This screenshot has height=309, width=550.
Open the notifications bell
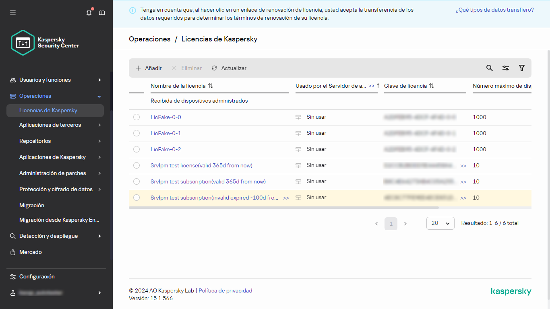[89, 13]
